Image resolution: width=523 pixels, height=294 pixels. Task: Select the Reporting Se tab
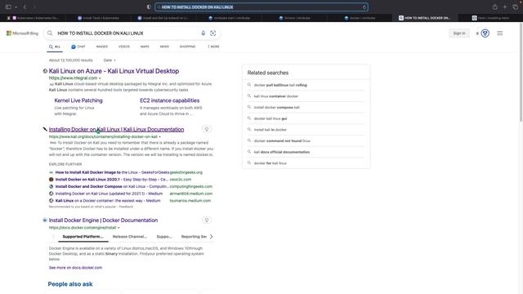point(194,237)
